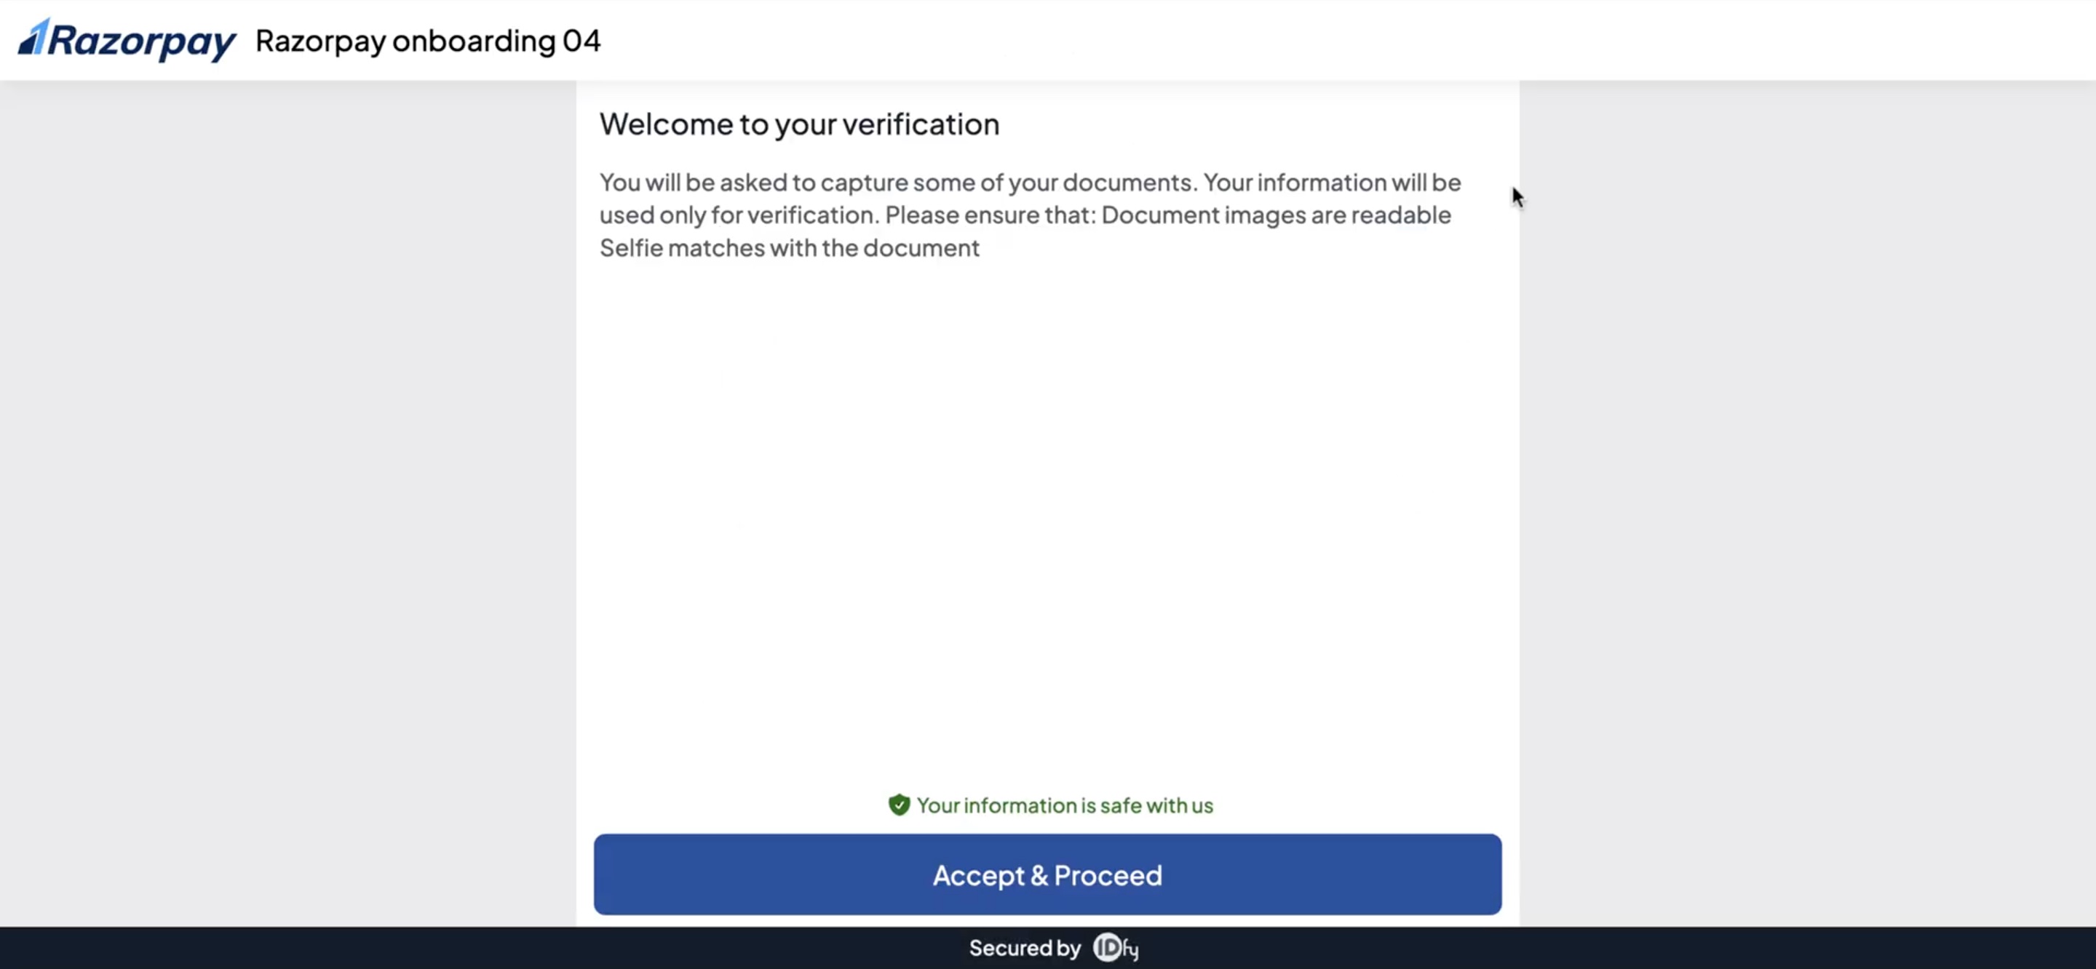
Task: Click the Secured by text in the footer
Action: point(1025,947)
